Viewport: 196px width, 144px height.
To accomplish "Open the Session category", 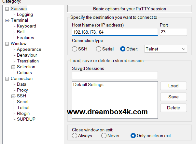I will point(19,8).
